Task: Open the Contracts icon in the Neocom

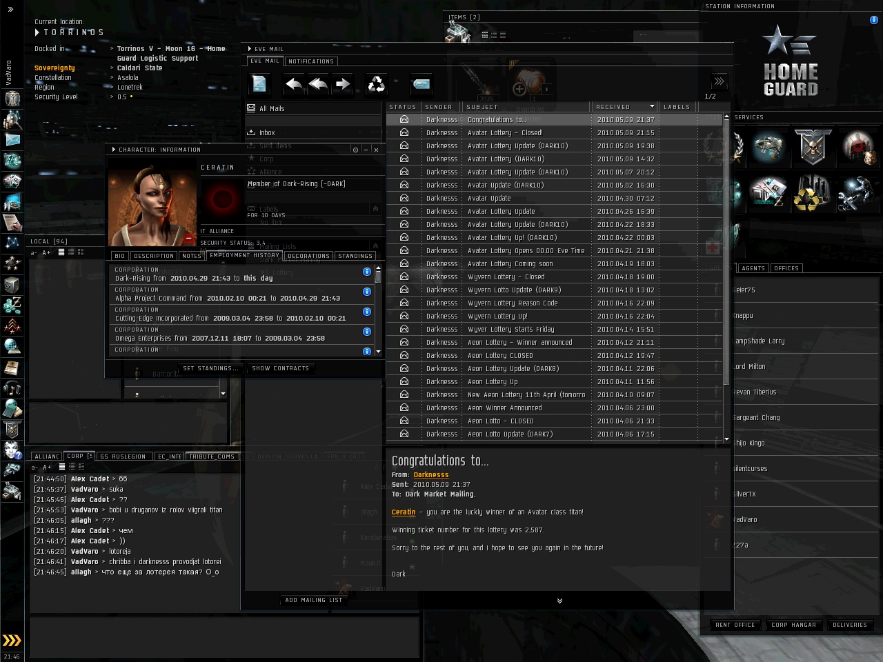Action: tap(12, 223)
